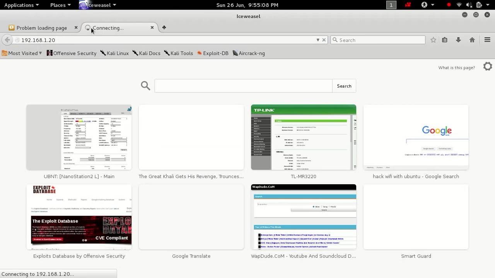Open the accessibility menu icon
This screenshot has height=278, width=495.
424,5
